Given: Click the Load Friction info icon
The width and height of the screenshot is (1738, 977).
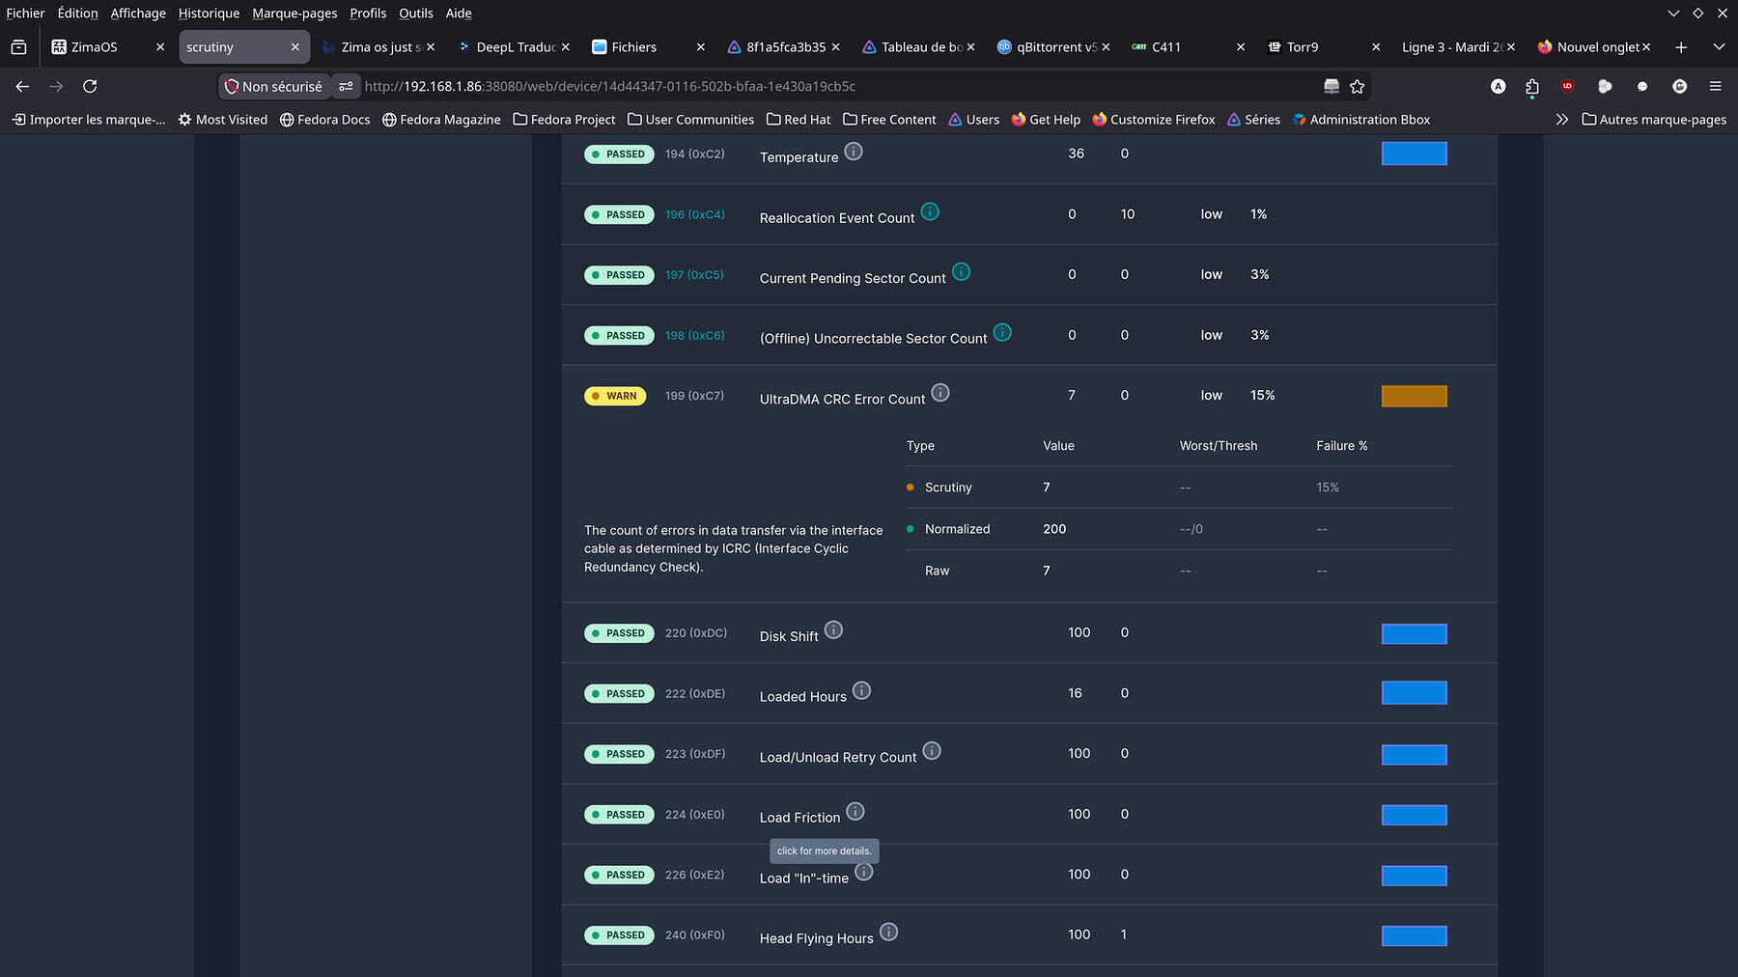Looking at the screenshot, I should pos(855,811).
